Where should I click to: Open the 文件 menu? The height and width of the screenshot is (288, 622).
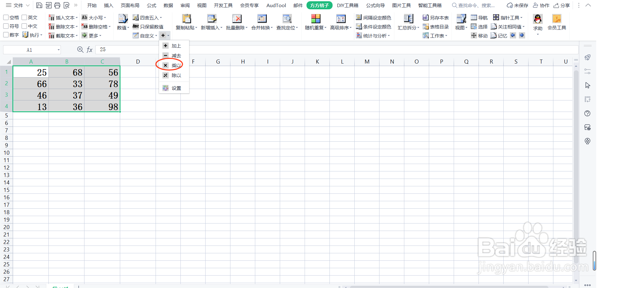click(18, 5)
